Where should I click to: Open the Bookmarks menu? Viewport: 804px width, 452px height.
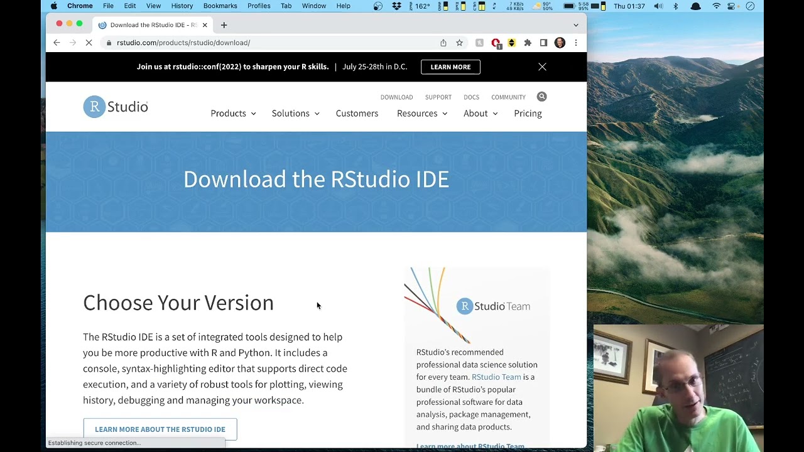(x=220, y=6)
